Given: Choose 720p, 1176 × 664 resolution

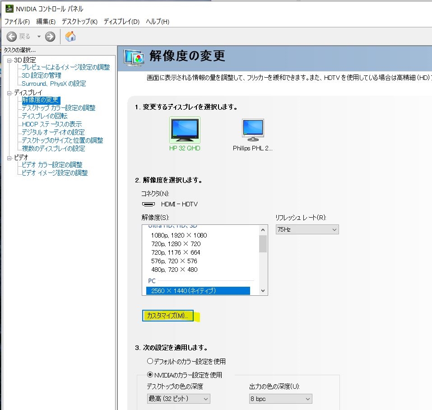Looking at the screenshot, I should tap(176, 252).
